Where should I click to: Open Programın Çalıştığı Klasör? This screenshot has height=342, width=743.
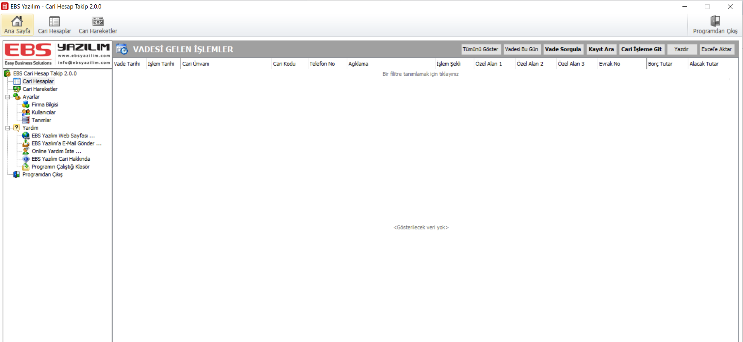coord(60,167)
